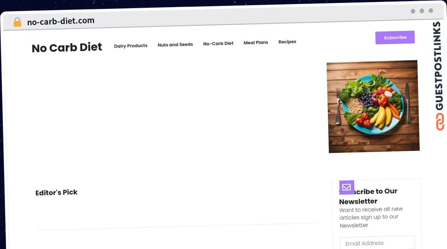Go to the No-Carb Diet nav link

tap(218, 43)
